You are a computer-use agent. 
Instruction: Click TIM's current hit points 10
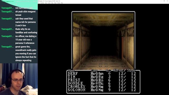click(x=121, y=77)
